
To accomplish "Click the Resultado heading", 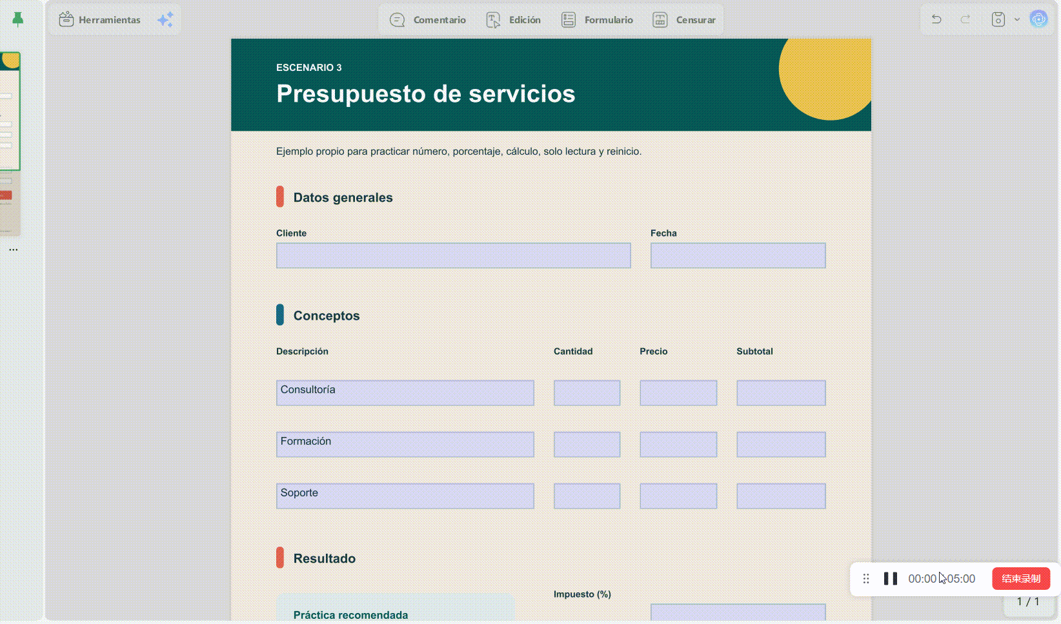I will pos(325,559).
